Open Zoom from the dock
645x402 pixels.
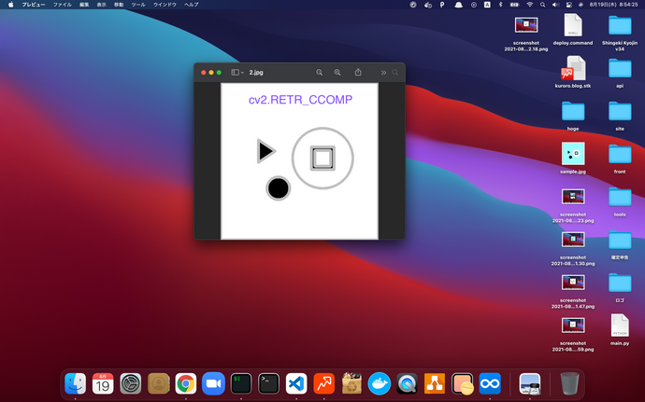click(x=213, y=382)
